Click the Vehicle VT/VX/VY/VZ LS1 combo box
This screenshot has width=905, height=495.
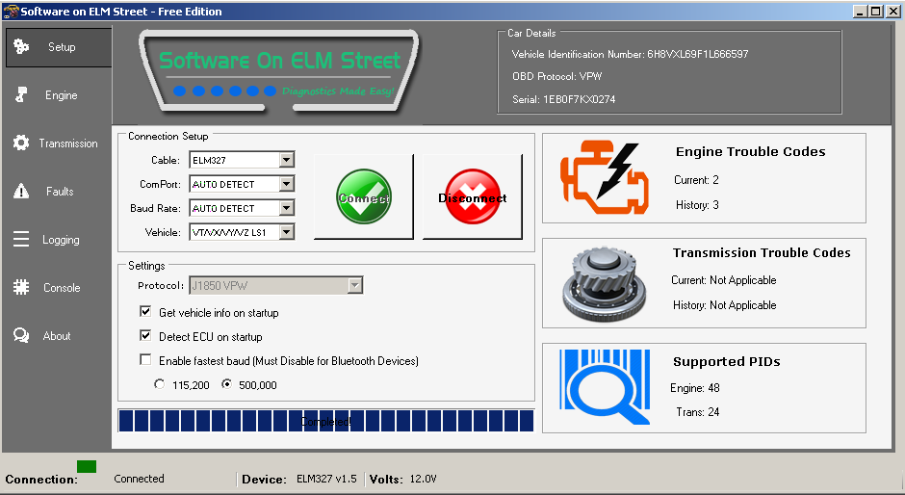point(242,232)
